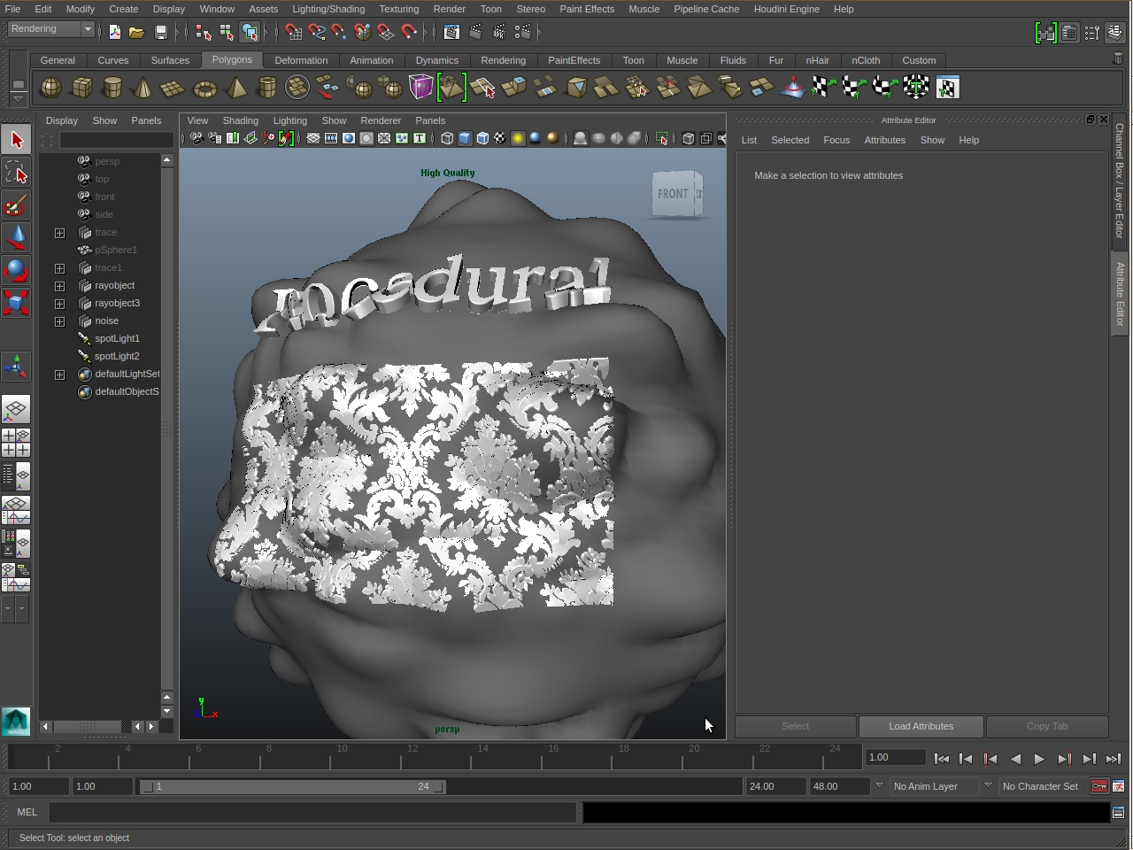
Task: Toggle textured display in viewport toolbar
Action: [500, 138]
